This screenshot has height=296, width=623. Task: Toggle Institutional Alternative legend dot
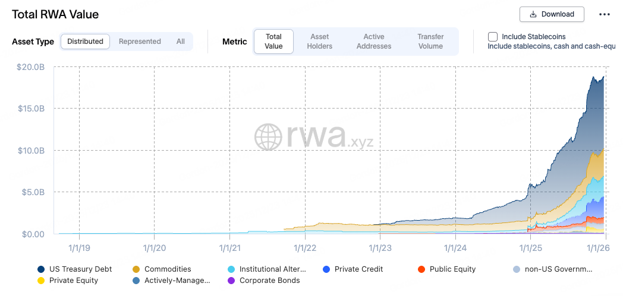231,269
